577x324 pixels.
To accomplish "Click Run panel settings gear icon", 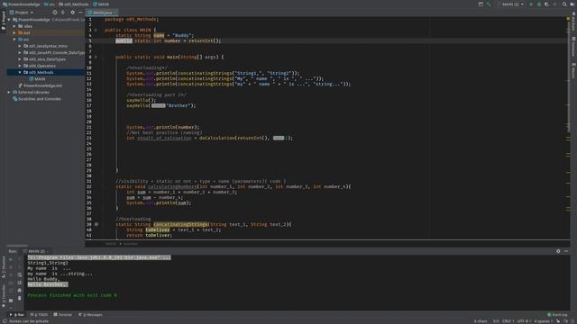I will [x=558, y=251].
